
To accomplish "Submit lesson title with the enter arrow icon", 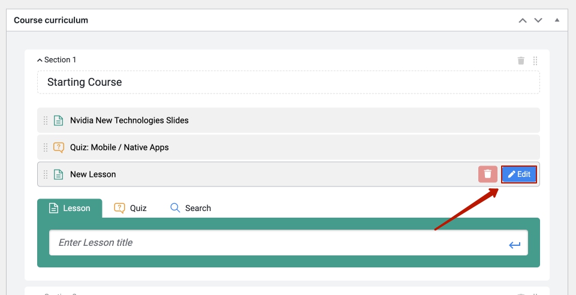I will (514, 245).
